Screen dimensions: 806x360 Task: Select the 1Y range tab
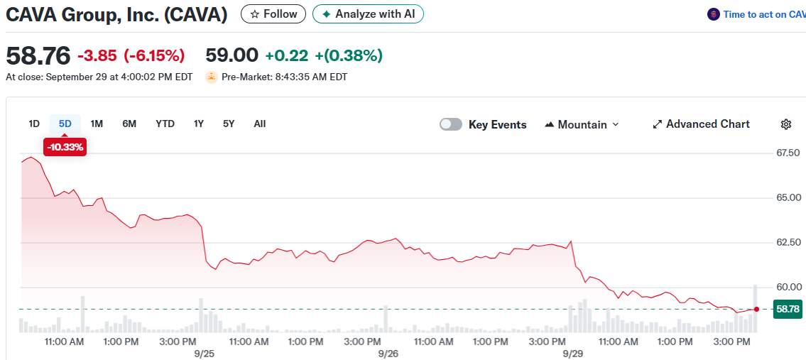199,124
